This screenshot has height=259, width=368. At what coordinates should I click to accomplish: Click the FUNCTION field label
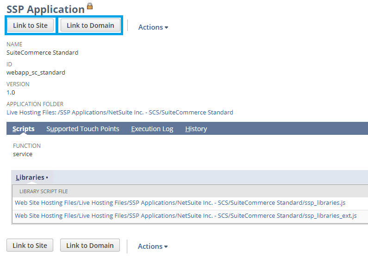pyautogui.click(x=27, y=145)
